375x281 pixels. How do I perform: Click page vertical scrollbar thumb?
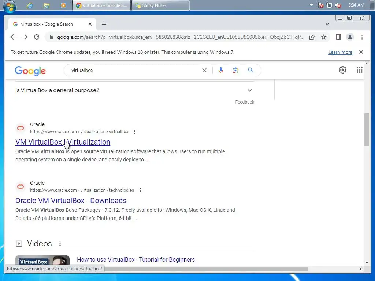click(367, 130)
